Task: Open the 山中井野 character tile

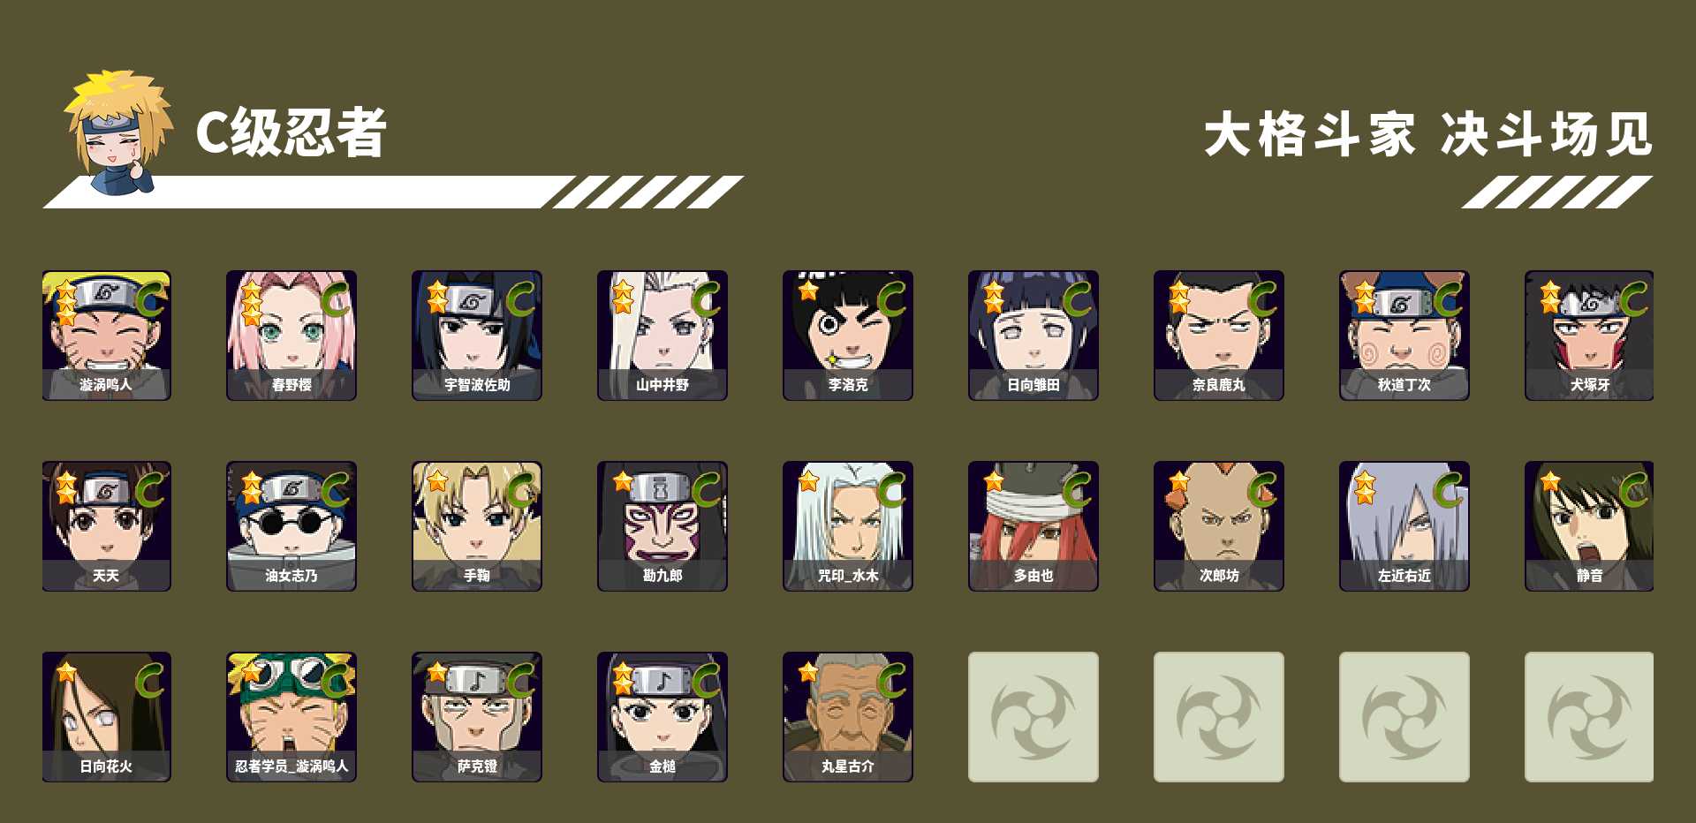Action: point(662,336)
